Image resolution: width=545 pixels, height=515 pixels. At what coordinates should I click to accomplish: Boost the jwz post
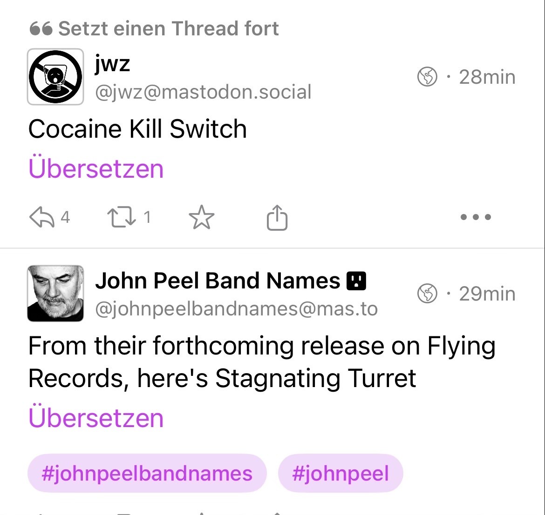(x=122, y=217)
